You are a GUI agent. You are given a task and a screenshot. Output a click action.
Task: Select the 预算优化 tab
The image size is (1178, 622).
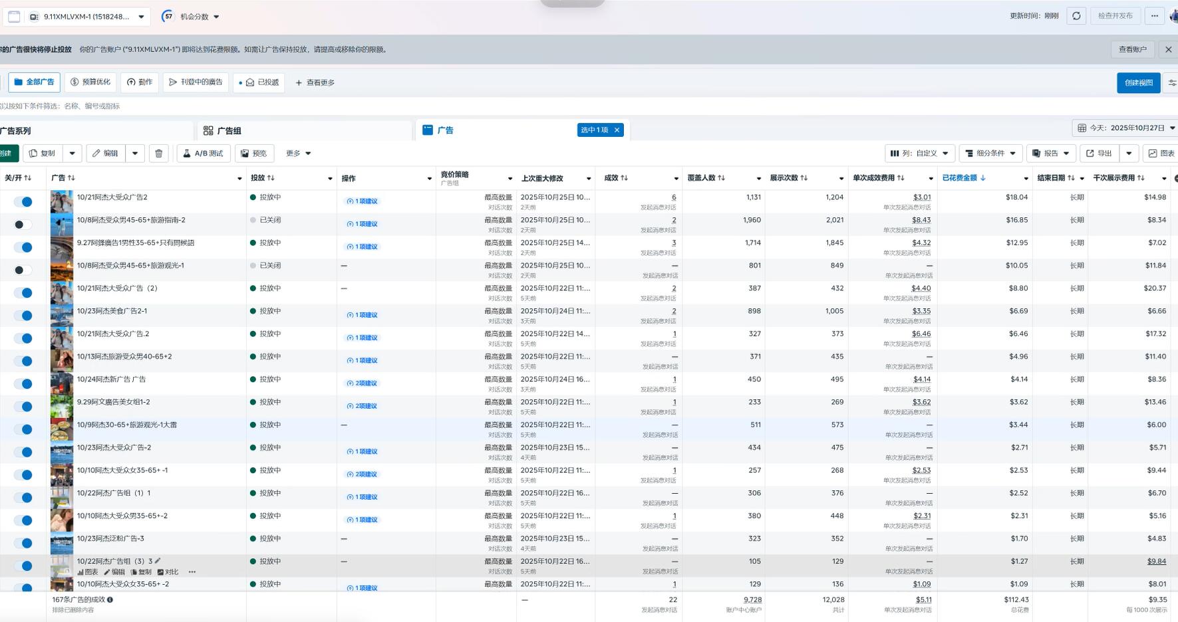click(x=90, y=82)
